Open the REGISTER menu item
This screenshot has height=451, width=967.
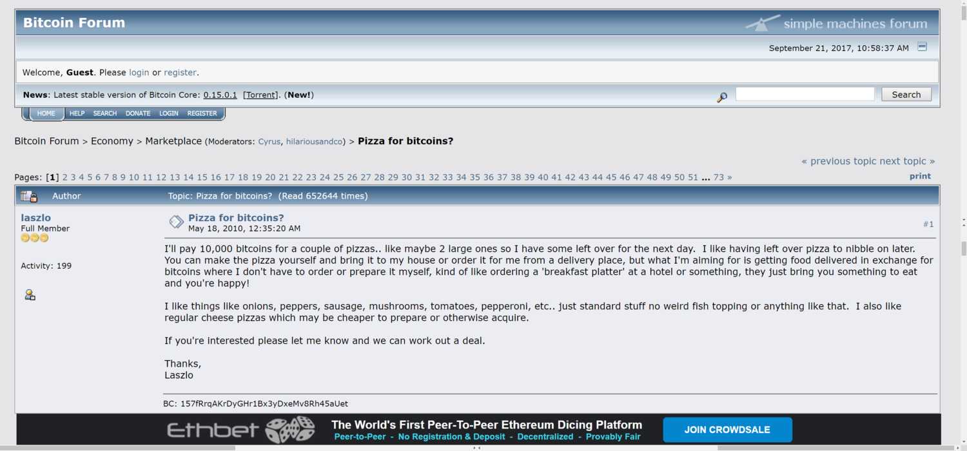[202, 113]
